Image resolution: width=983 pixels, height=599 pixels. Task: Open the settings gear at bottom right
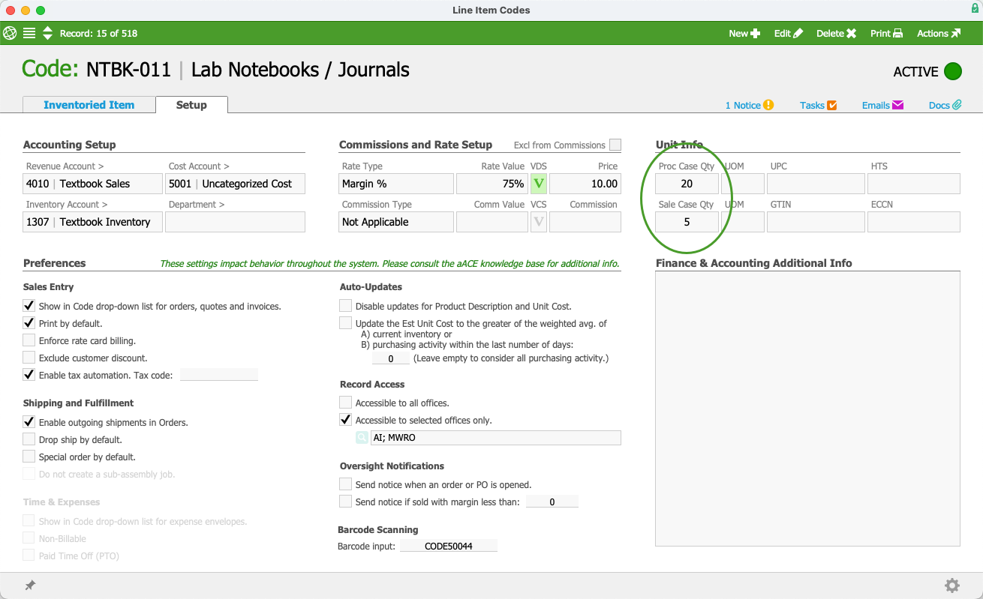coord(951,586)
